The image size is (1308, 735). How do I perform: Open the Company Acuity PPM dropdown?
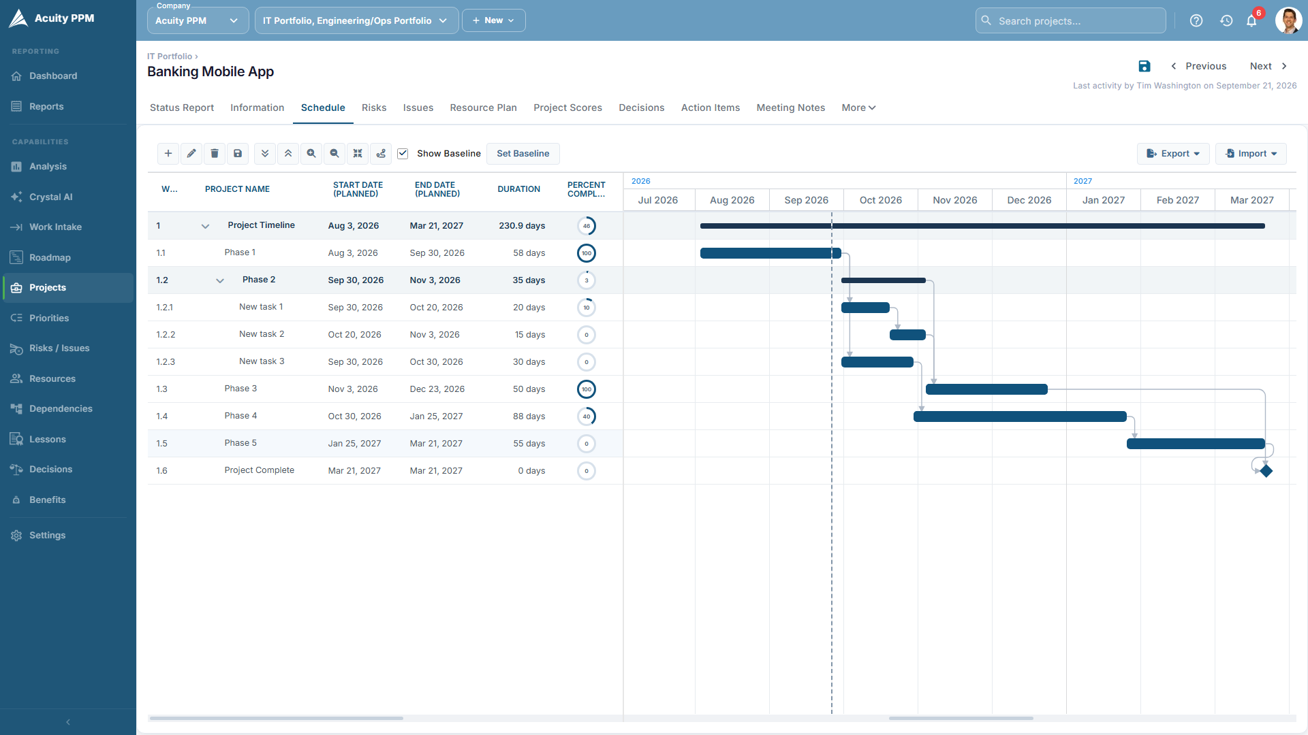[x=198, y=20]
